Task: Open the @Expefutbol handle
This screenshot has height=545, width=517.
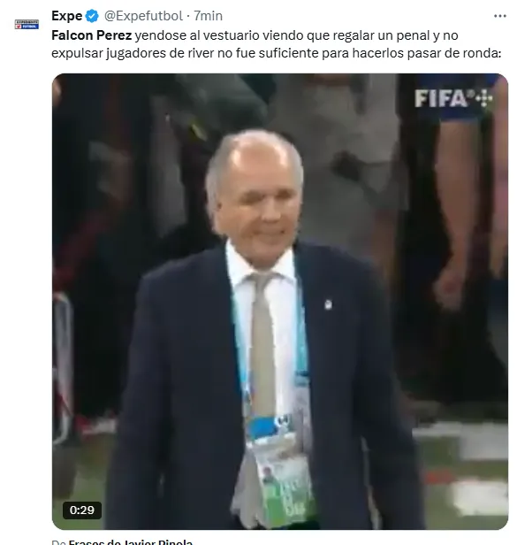Action: pos(143,16)
